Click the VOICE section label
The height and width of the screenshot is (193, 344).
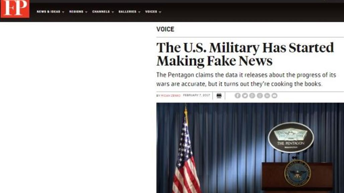(x=165, y=29)
